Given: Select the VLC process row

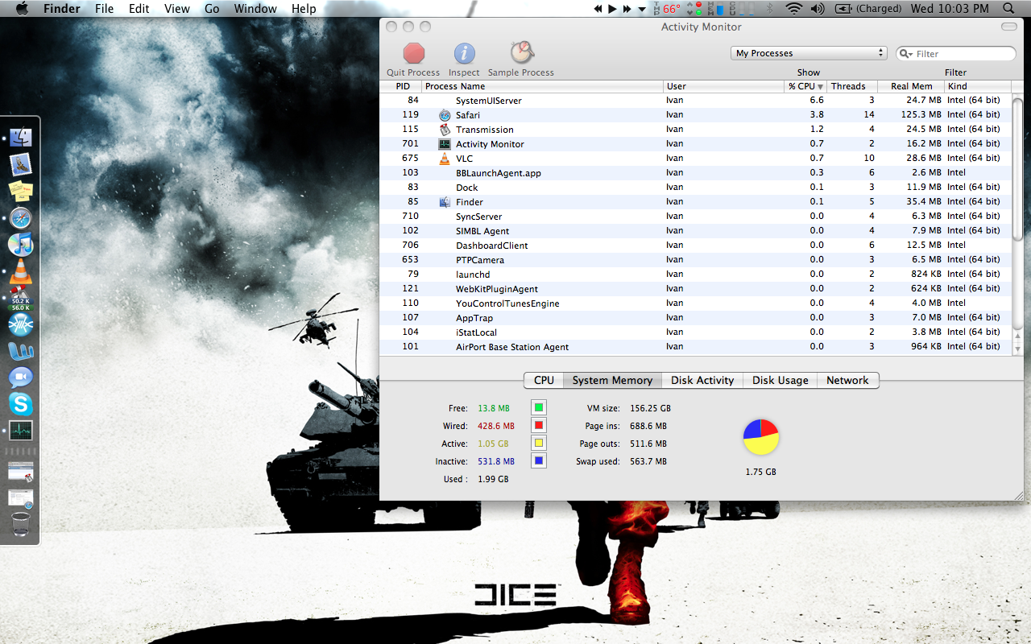Looking at the screenshot, I should [696, 159].
